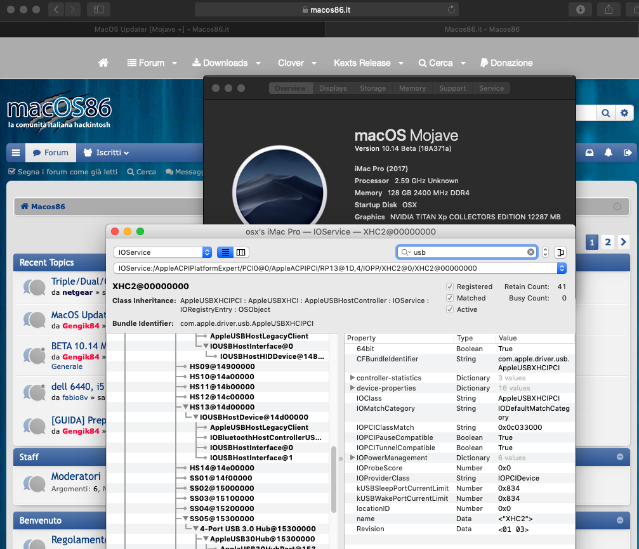639x549 pixels.
Task: Toggle the Active checkbox
Action: (450, 309)
